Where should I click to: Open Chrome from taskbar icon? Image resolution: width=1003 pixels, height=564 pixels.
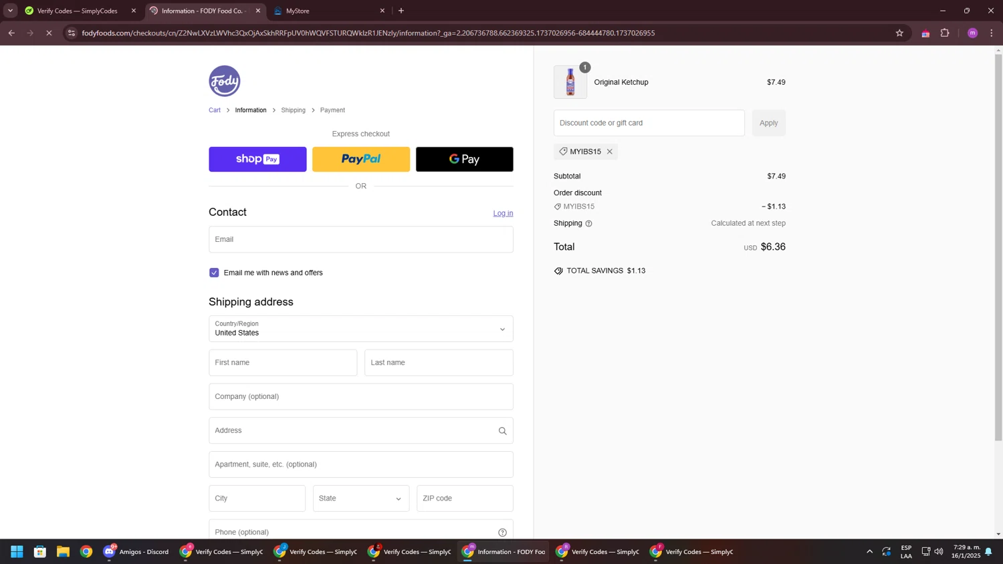click(86, 552)
